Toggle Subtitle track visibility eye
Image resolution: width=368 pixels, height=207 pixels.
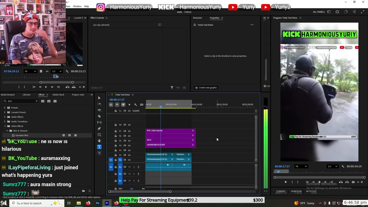[129, 111]
